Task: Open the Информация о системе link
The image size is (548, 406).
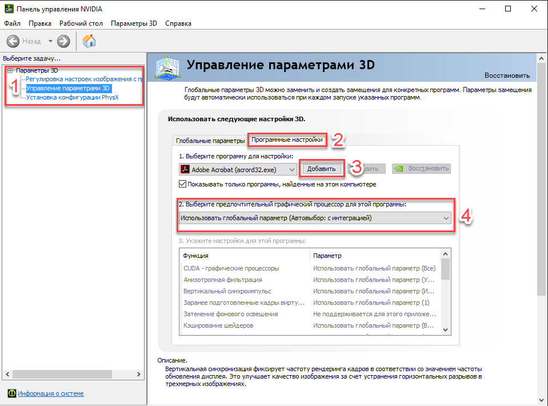Action: click(x=50, y=393)
